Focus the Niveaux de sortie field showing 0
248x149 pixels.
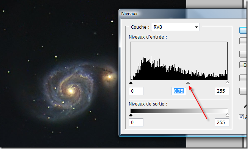[136, 123]
